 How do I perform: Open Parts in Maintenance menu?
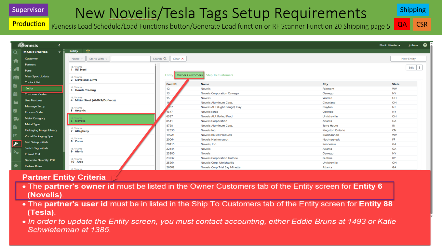pyautogui.click(x=28, y=70)
